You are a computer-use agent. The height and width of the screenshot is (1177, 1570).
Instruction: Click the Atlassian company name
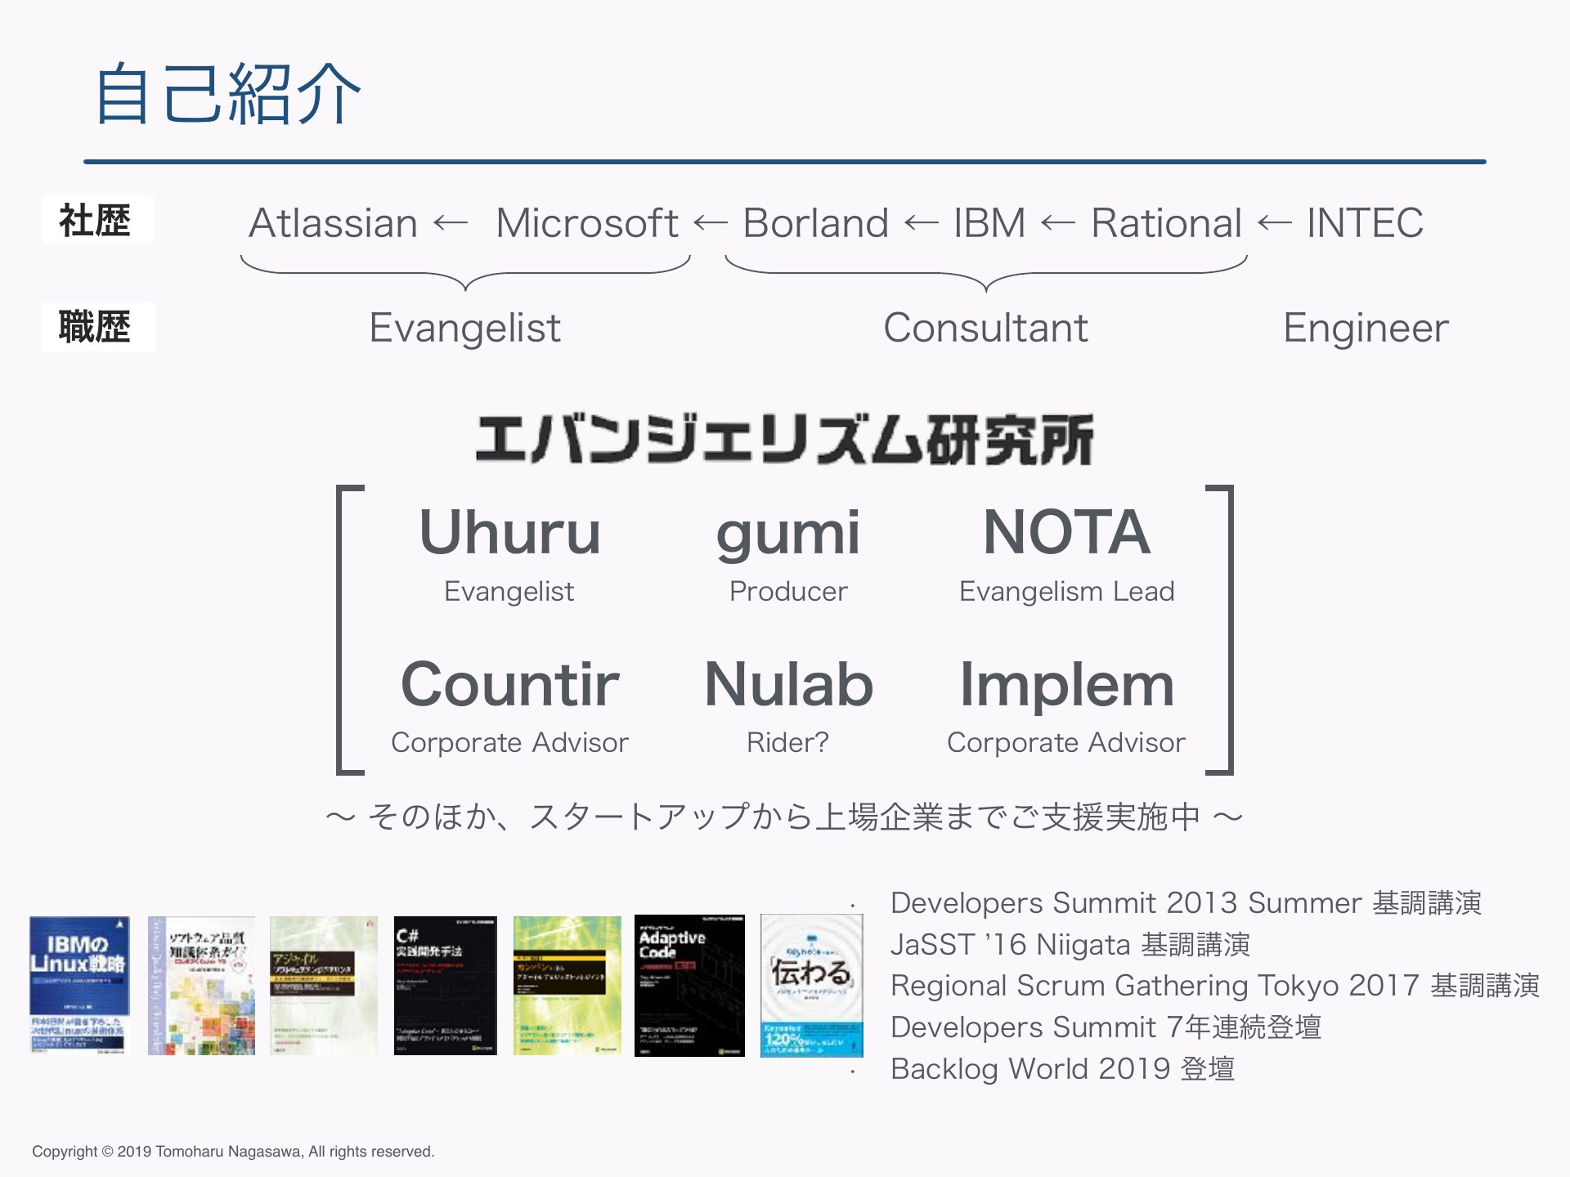pos(333,223)
